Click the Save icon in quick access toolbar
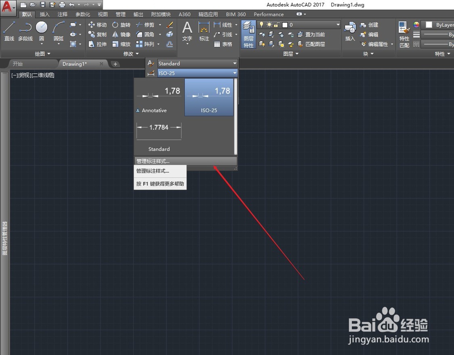454x355 pixels. (43, 5)
